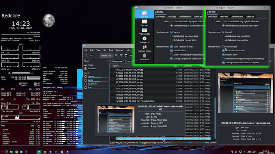Enable Show tooltips in right Configure dialog
The height and width of the screenshot is (154, 275).
pyautogui.click(x=223, y=47)
